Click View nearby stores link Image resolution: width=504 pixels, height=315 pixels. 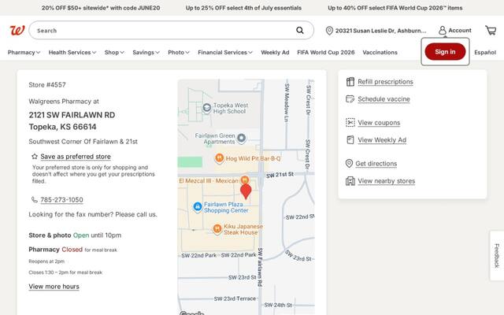point(387,181)
